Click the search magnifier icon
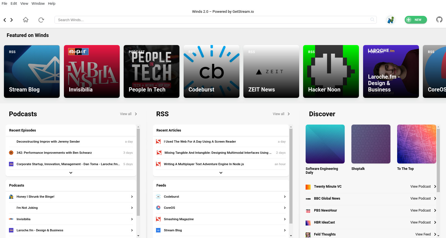446x238 pixels. (x=372, y=20)
